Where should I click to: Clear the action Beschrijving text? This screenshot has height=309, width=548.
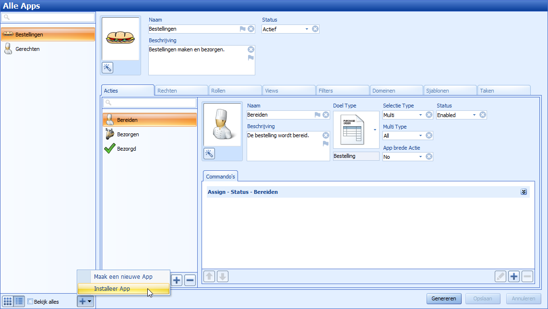click(326, 135)
